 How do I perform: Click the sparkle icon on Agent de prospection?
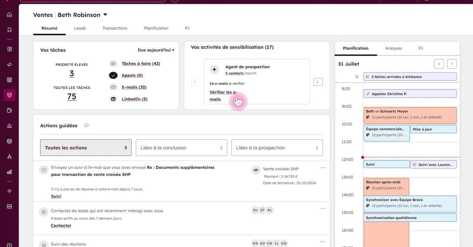(x=214, y=70)
